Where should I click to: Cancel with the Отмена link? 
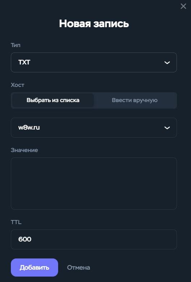tap(79, 268)
